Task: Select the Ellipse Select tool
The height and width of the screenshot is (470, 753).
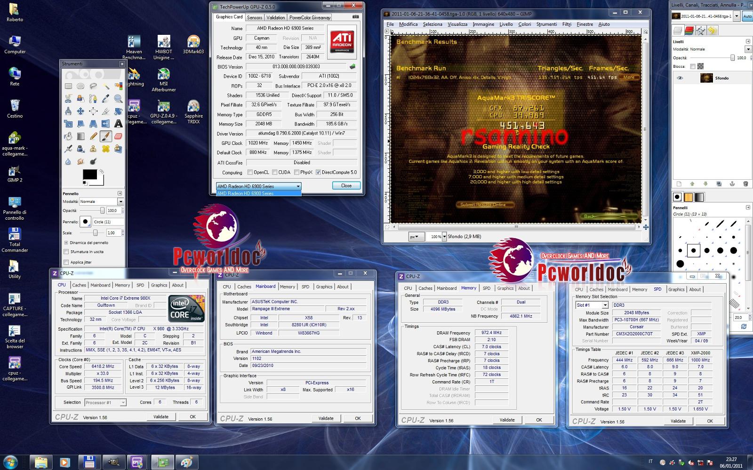Action: [80, 86]
